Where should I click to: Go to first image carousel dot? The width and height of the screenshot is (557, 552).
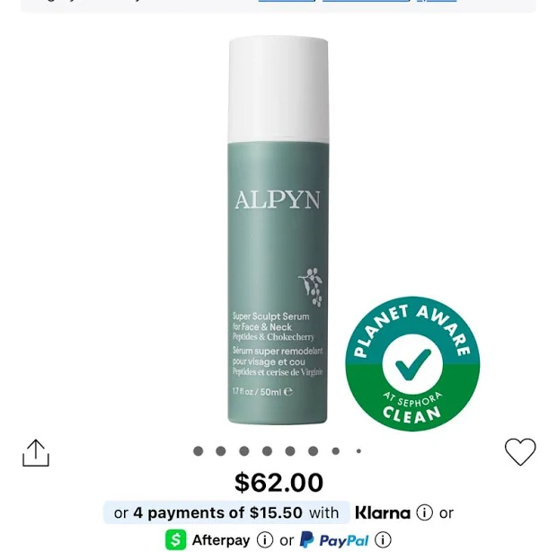pyautogui.click(x=198, y=451)
